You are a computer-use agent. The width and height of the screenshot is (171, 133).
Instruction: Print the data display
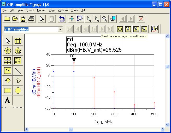point(31,19)
